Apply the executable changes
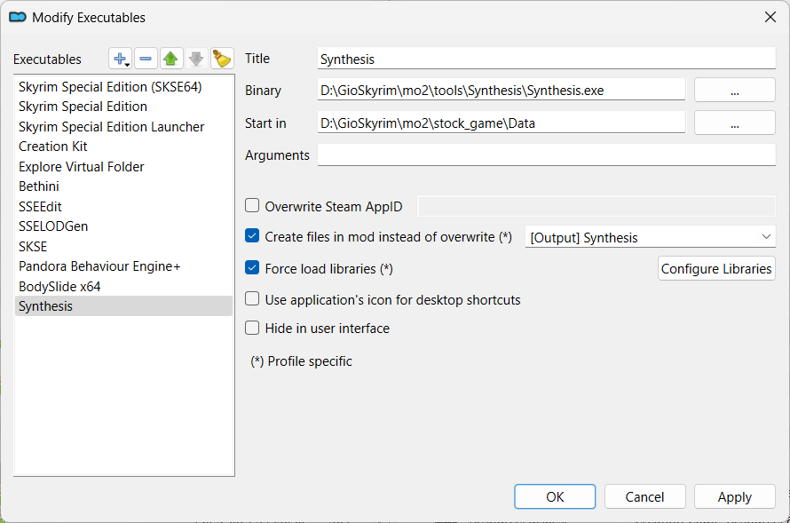The height and width of the screenshot is (523, 790). (x=734, y=496)
